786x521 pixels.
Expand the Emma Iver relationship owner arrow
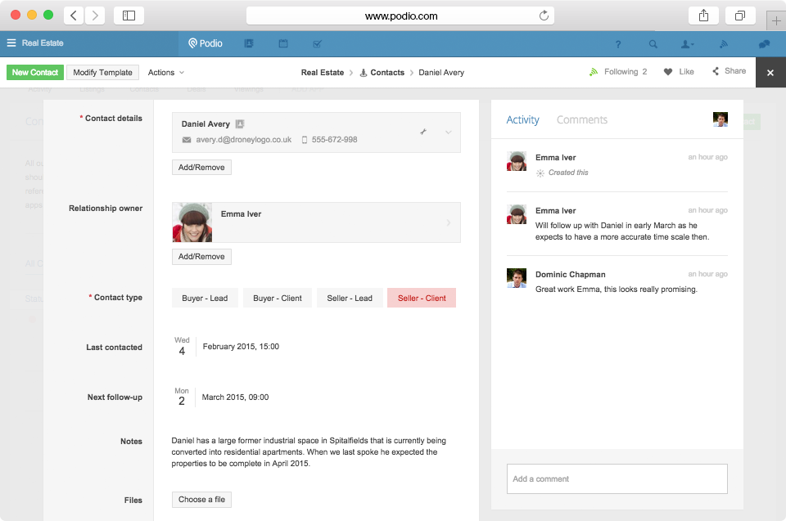(x=448, y=222)
